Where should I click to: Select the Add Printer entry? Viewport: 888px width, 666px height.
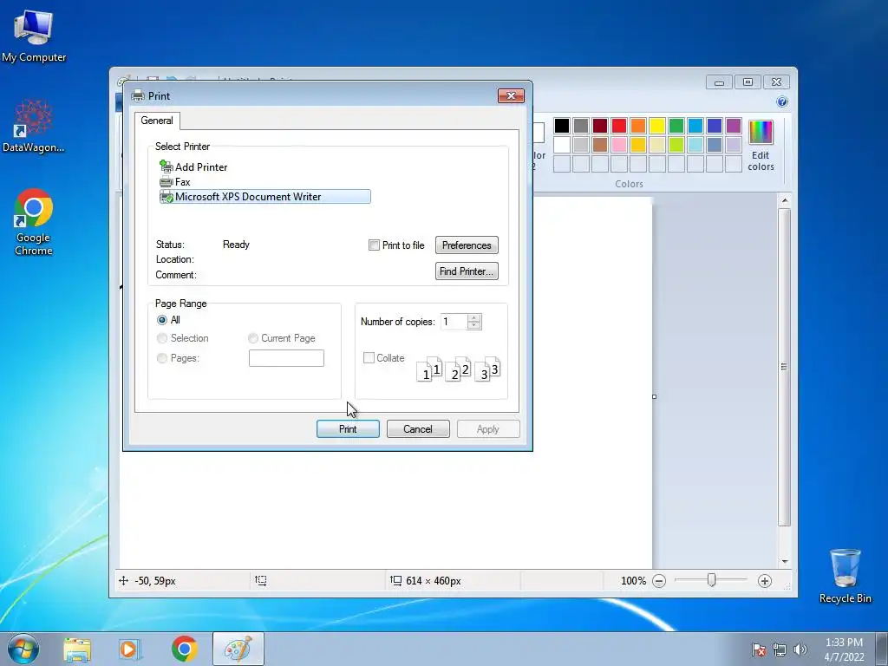click(193, 167)
